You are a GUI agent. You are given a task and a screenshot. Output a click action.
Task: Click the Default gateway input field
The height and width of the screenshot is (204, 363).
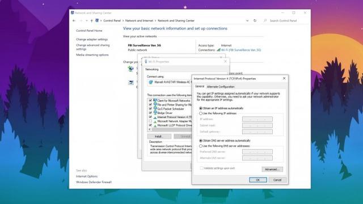point(258,131)
